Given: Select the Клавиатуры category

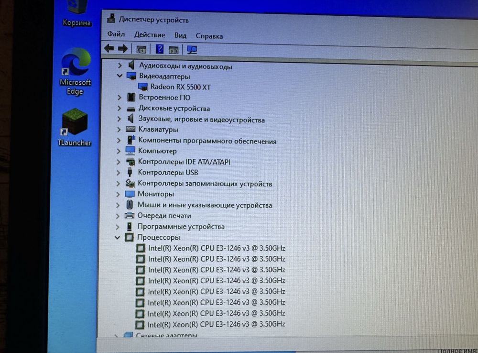Looking at the screenshot, I should [x=158, y=129].
